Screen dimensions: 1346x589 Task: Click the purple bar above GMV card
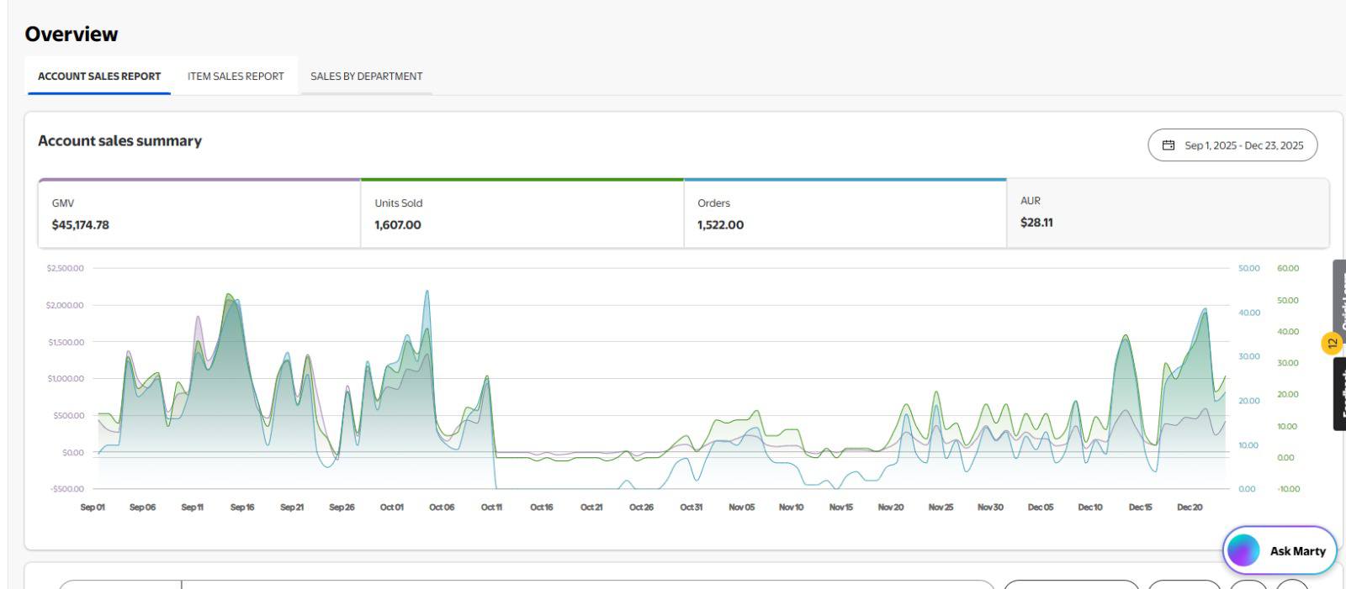click(x=199, y=180)
